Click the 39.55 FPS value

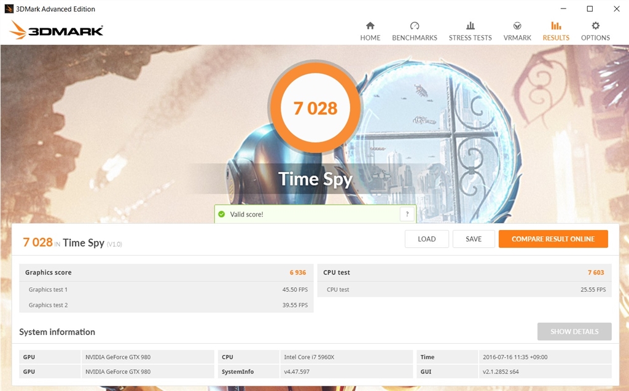(x=295, y=305)
